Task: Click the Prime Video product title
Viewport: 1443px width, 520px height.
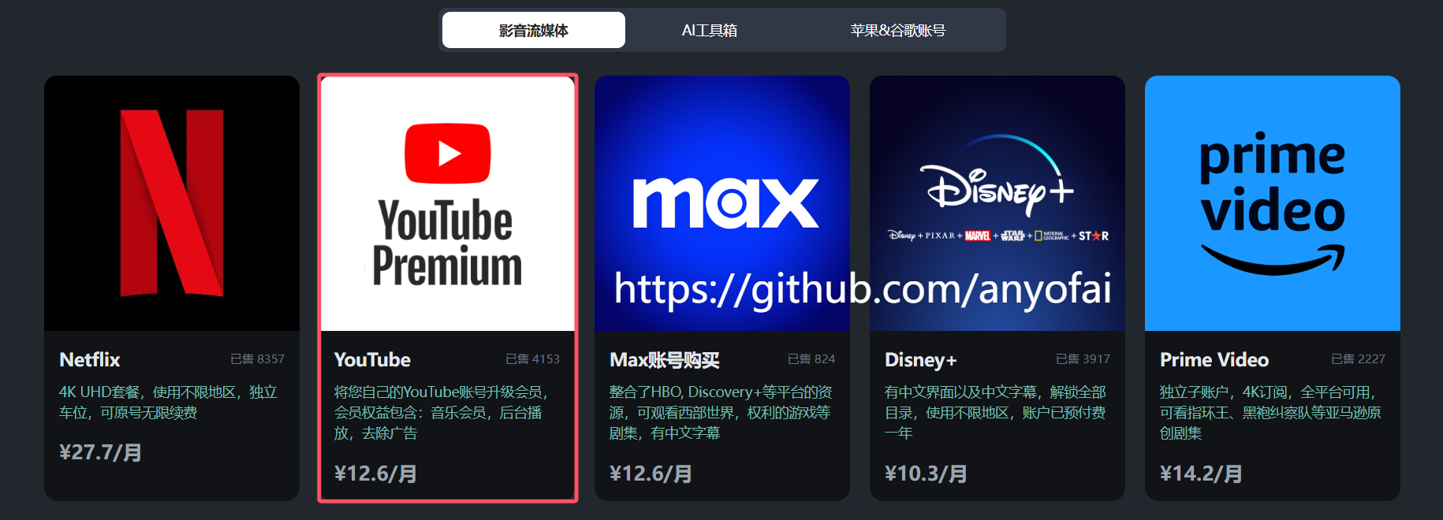Action: pos(1214,360)
